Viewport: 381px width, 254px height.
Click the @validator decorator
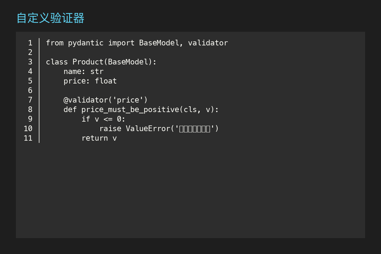[x=86, y=100]
